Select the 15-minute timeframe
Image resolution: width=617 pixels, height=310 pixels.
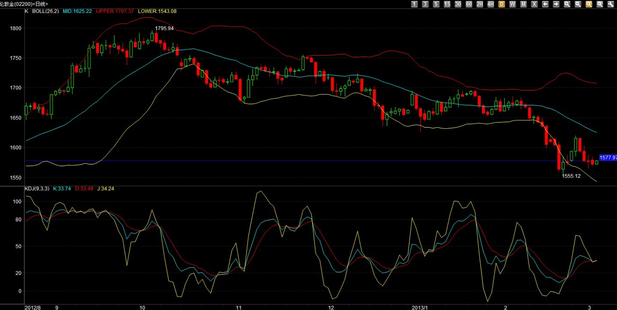[x=447, y=4]
